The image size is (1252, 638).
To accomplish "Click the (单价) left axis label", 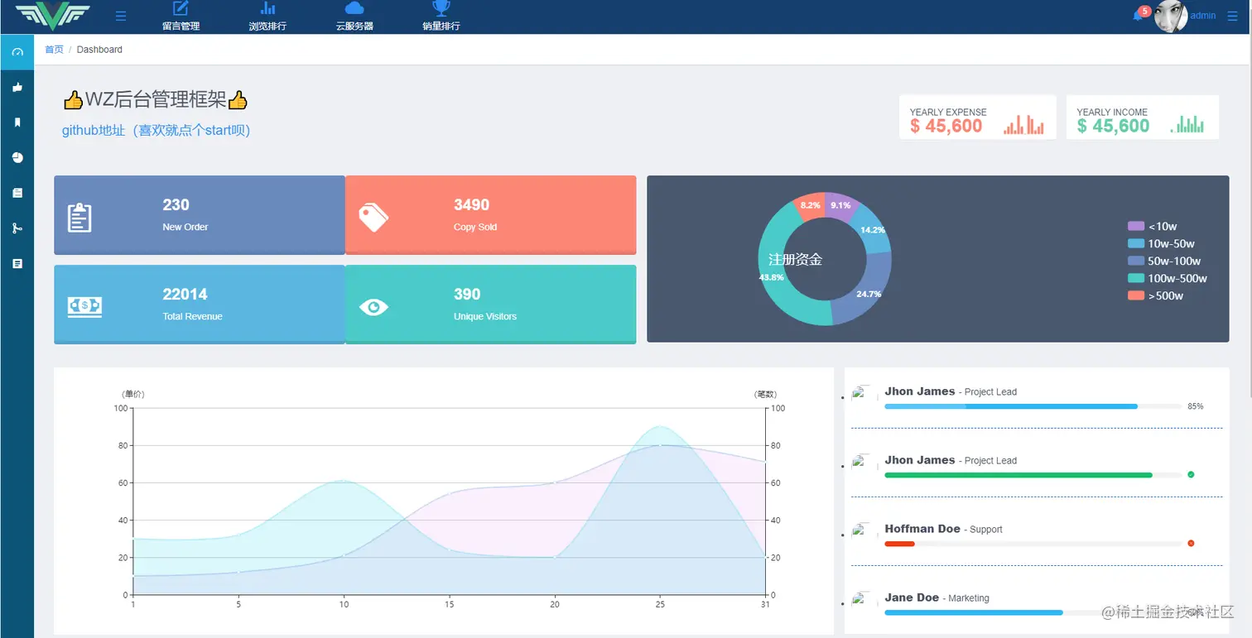I will point(132,394).
